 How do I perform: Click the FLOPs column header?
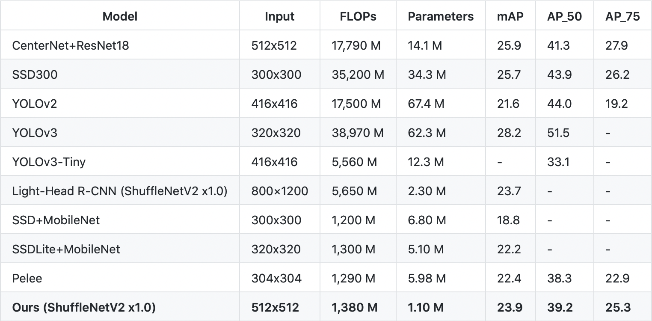click(x=358, y=16)
